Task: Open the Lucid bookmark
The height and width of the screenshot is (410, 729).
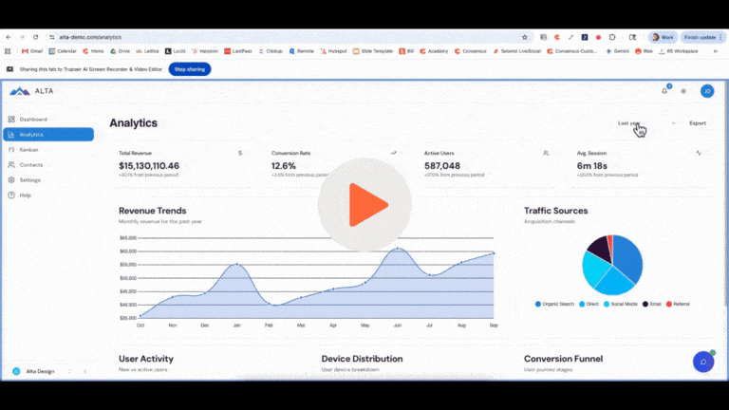Action: 176,51
